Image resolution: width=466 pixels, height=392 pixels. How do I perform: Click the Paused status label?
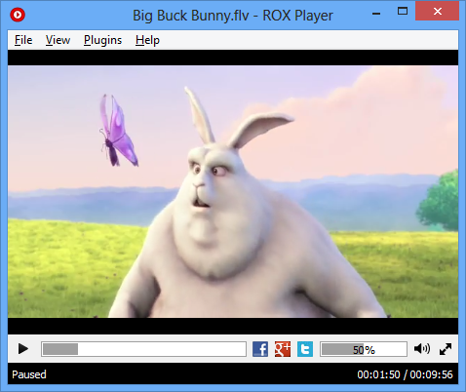(29, 374)
